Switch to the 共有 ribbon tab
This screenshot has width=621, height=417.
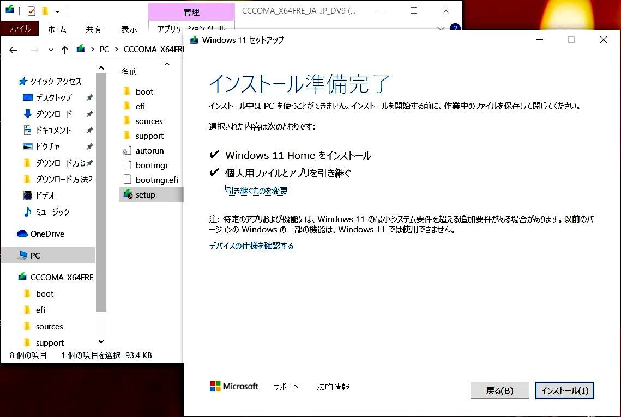[93, 29]
